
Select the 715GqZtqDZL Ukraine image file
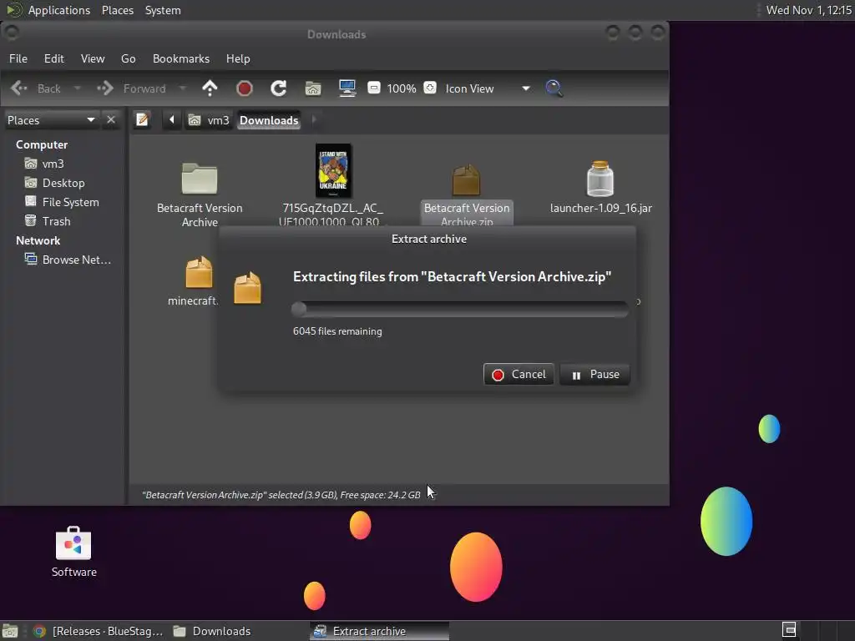point(333,185)
